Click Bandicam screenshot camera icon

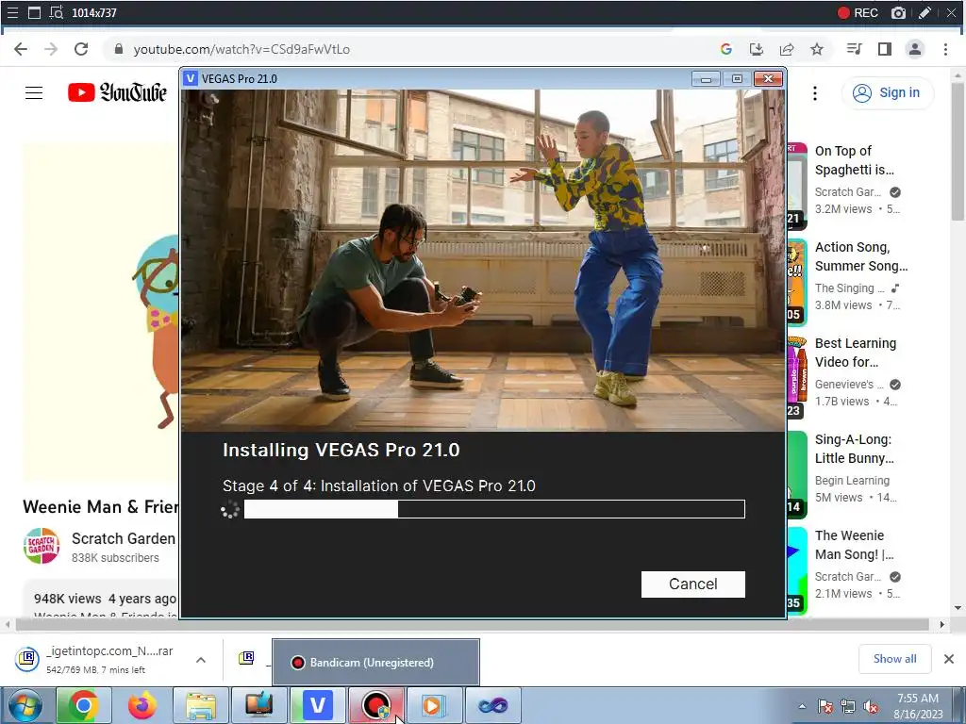click(x=899, y=12)
